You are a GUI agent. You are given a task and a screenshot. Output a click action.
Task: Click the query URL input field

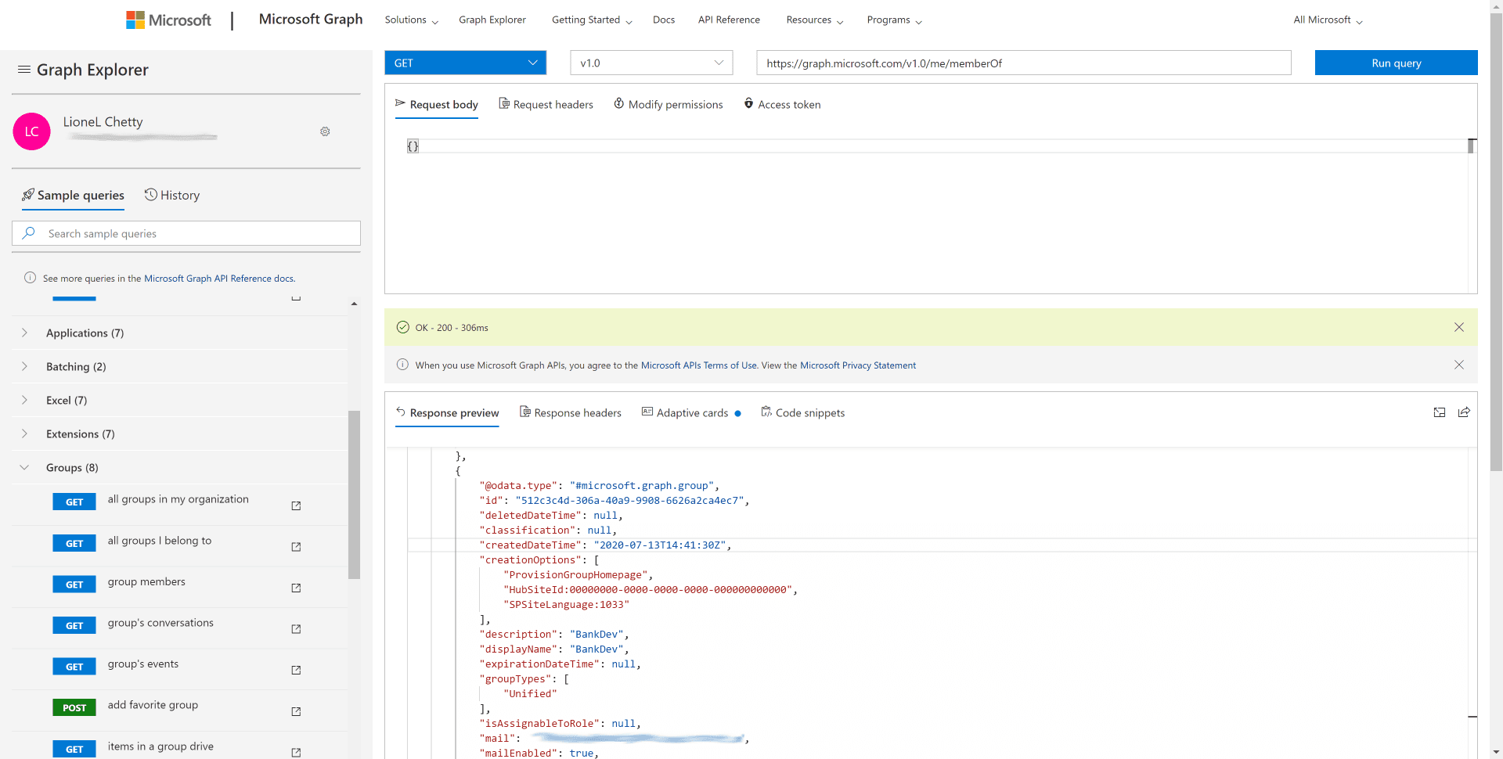[x=1024, y=63]
